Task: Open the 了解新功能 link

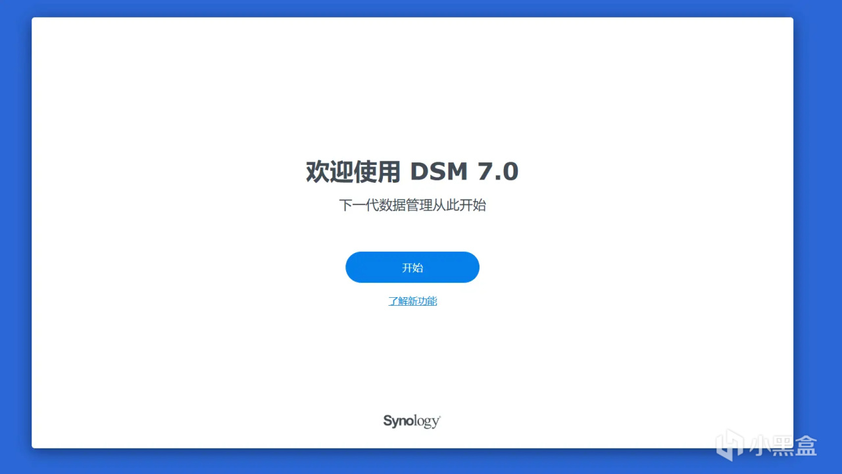Action: (x=412, y=301)
